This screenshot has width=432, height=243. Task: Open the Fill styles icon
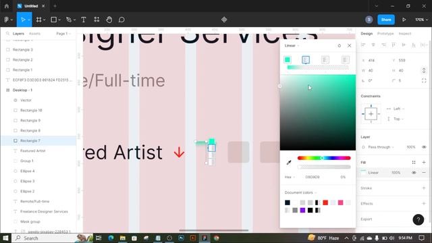(x=414, y=162)
